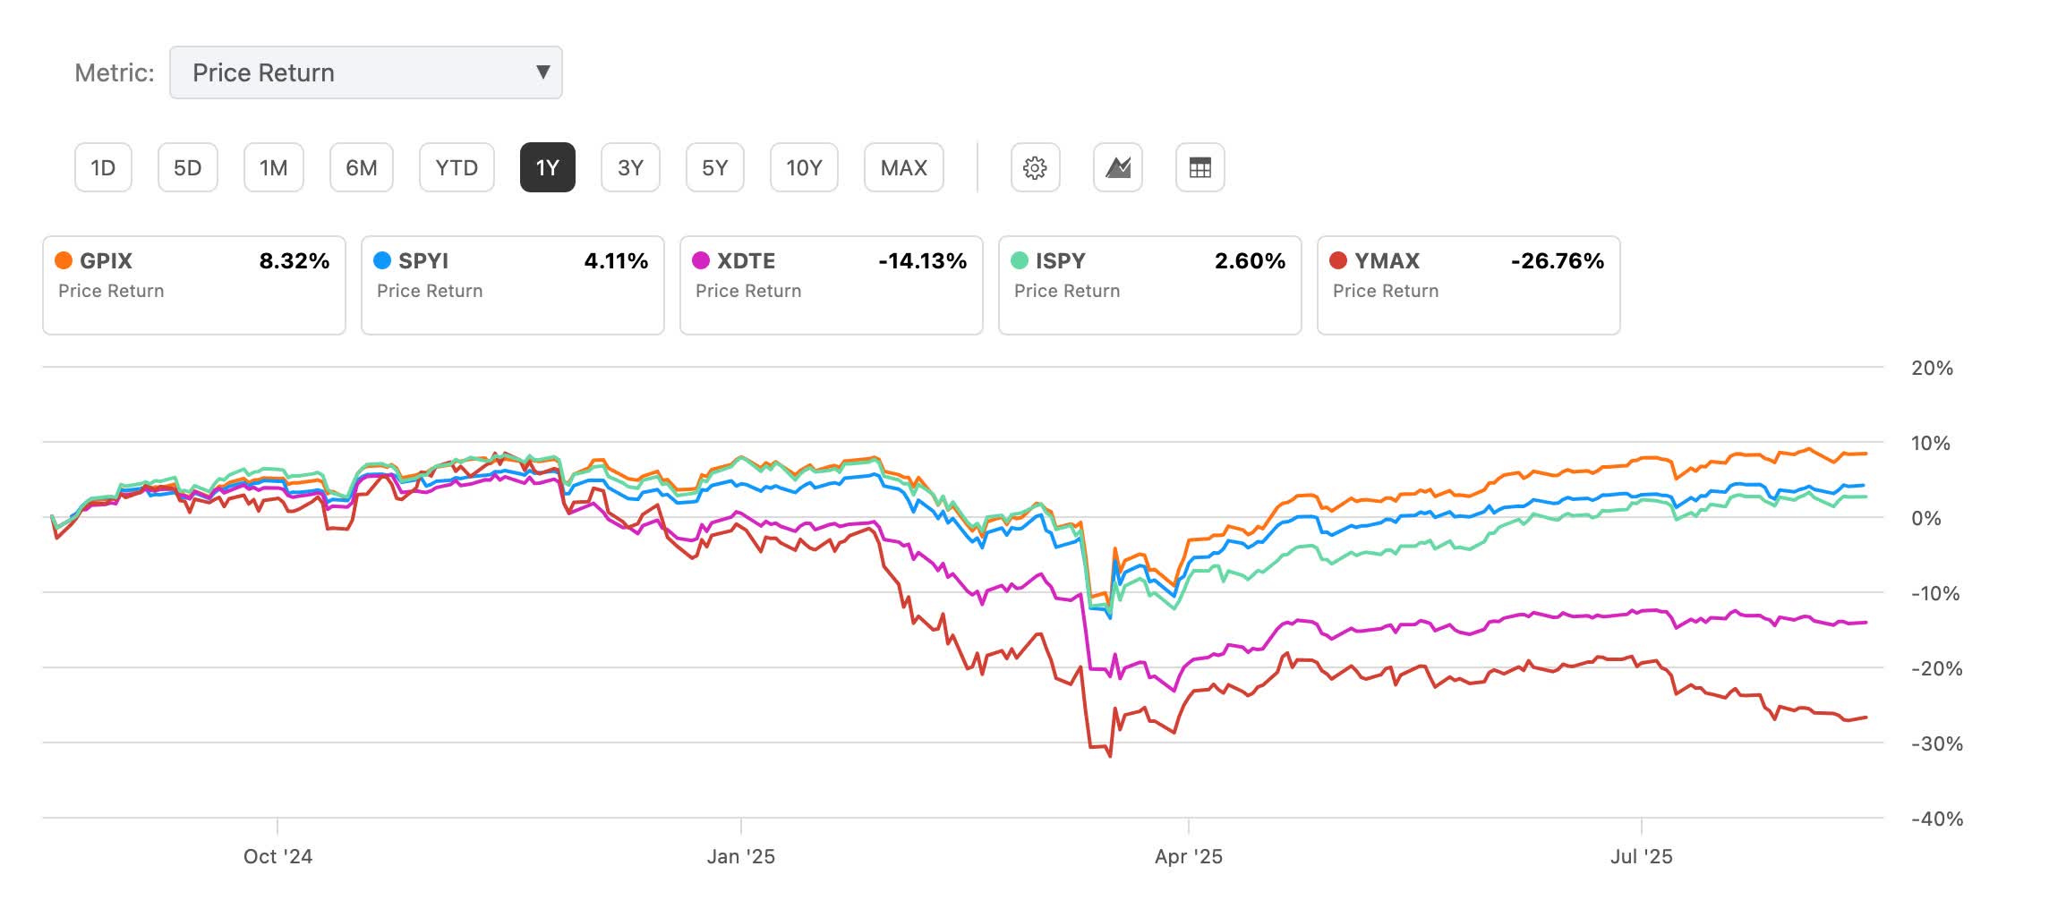Open the chart settings gear icon
Viewport: 2049px width, 917px height.
point(1035,167)
